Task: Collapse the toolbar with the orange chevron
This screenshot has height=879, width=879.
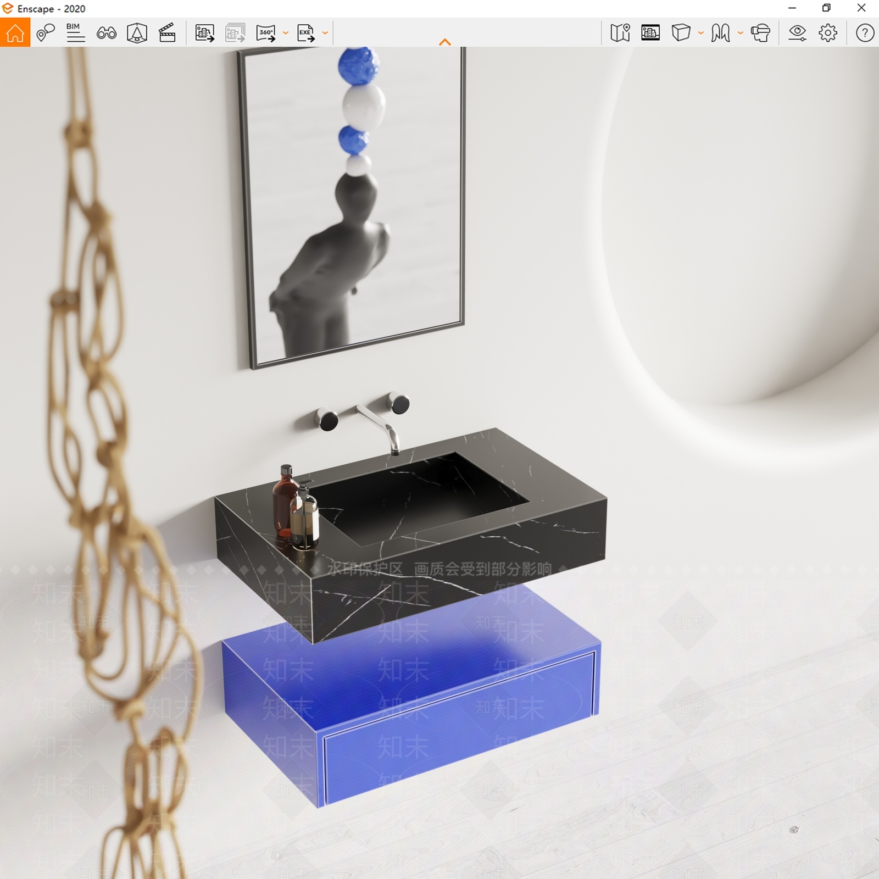Action: click(445, 42)
